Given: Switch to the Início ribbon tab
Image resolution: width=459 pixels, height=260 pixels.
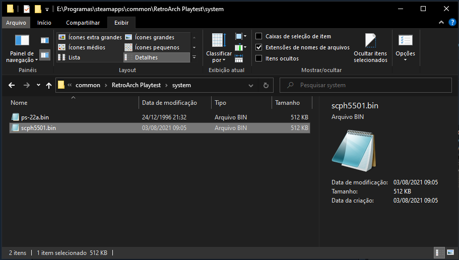Looking at the screenshot, I should pyautogui.click(x=44, y=23).
